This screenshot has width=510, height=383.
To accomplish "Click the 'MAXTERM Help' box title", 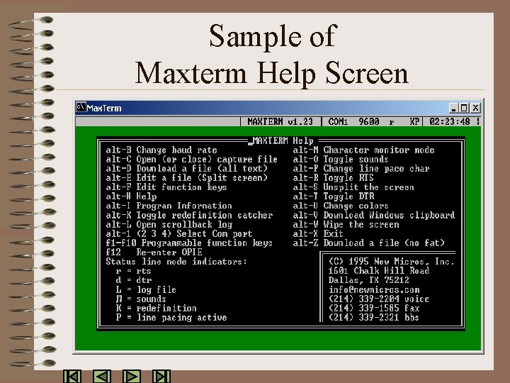I will (x=283, y=140).
